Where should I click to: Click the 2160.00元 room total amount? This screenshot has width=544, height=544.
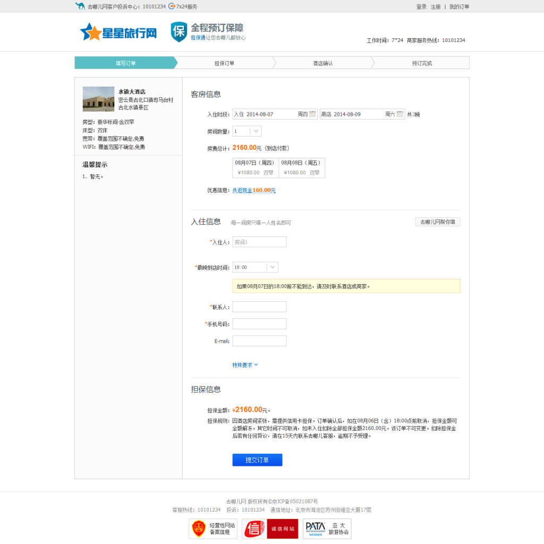[246, 148]
